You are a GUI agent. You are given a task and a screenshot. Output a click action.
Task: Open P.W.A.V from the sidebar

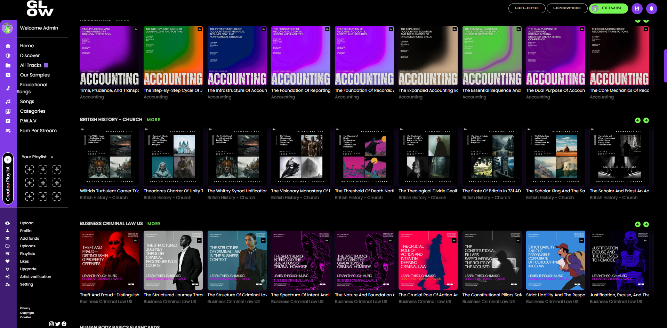[x=28, y=121]
